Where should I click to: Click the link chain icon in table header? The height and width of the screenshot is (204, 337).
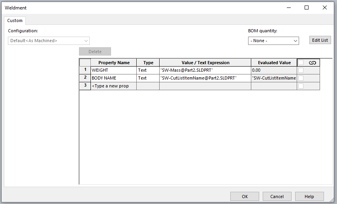(x=312, y=63)
